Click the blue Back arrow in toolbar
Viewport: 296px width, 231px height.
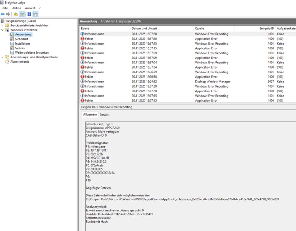click(3, 14)
